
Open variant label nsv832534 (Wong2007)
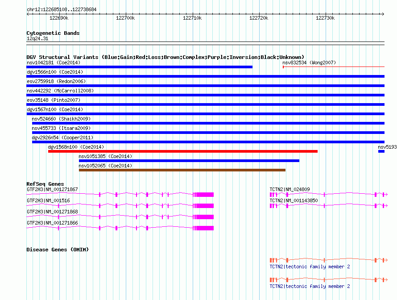tap(309, 62)
